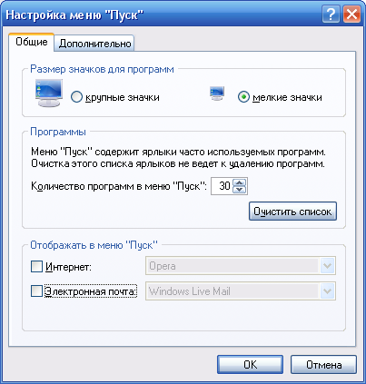Close the dialog with the red X
This screenshot has width=366, height=384.
(x=351, y=14)
